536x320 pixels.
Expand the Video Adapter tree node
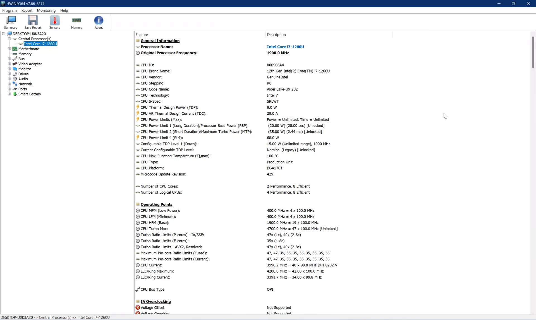[9, 64]
